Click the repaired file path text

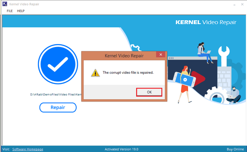point(56,95)
